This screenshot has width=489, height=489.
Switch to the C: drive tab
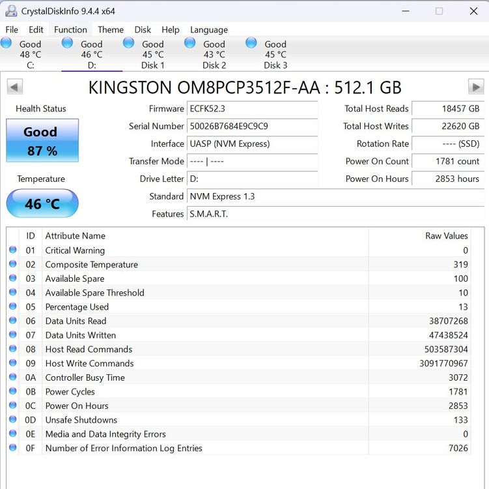pos(30,54)
